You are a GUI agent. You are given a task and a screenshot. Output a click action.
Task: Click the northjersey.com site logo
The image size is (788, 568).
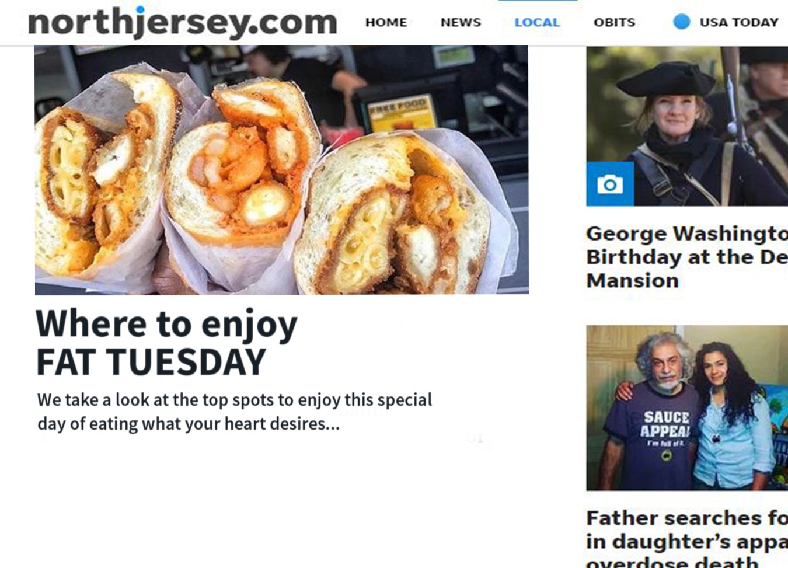pyautogui.click(x=182, y=22)
